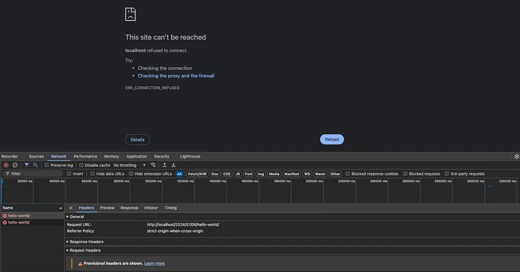This screenshot has width=520, height=272.
Task: Filter requests by Img type
Action: click(261, 174)
